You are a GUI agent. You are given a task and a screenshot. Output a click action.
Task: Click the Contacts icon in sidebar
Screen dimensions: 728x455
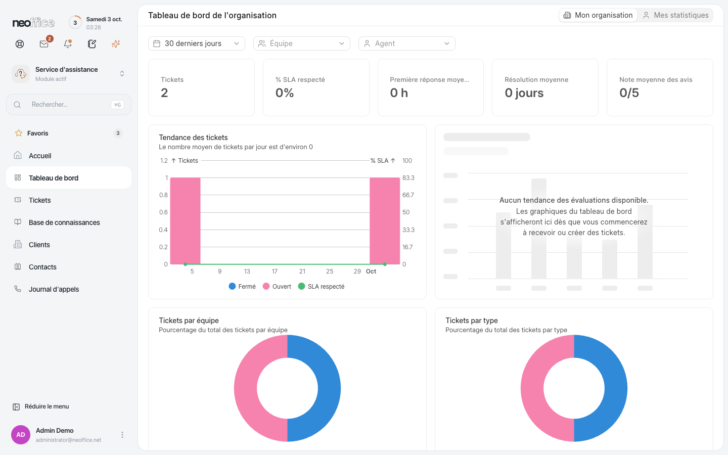coord(18,267)
